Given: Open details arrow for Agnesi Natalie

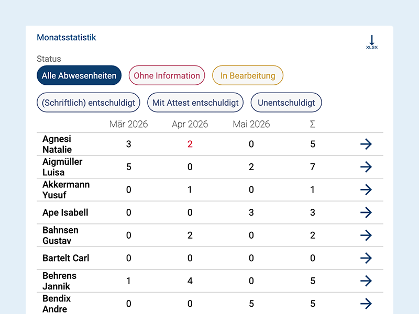Looking at the screenshot, I should tap(366, 144).
